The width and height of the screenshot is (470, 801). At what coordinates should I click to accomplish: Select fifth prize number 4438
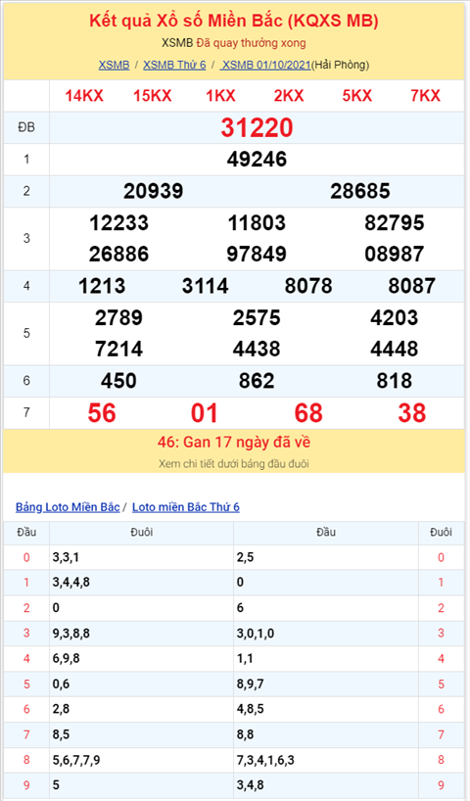(x=257, y=349)
